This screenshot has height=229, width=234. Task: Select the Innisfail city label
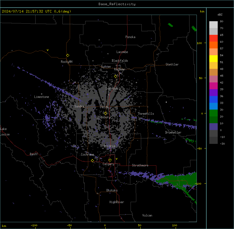tap(113, 89)
